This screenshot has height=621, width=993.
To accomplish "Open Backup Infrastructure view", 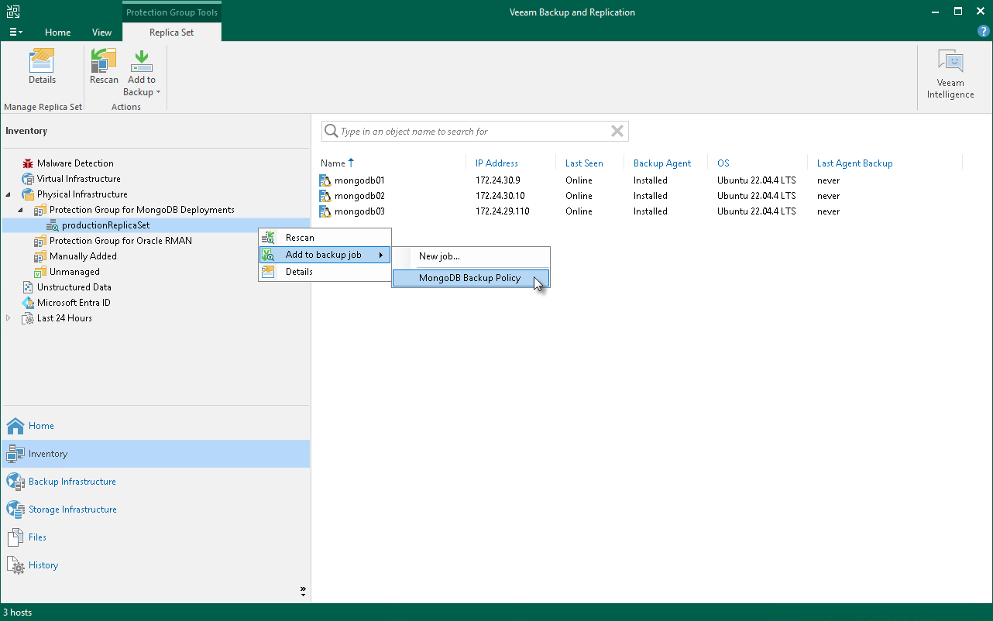I will [72, 482].
